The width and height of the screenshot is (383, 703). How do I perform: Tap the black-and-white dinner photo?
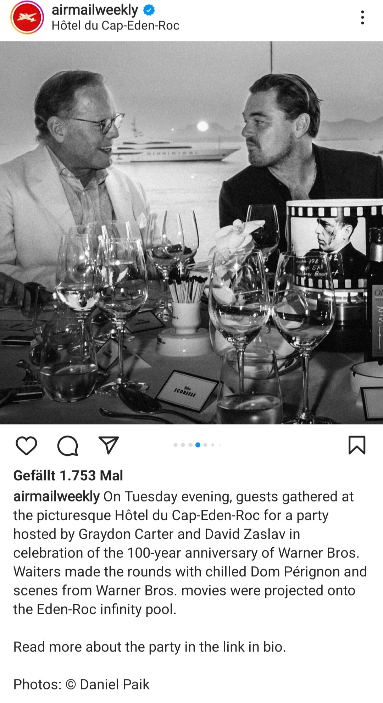point(191,233)
